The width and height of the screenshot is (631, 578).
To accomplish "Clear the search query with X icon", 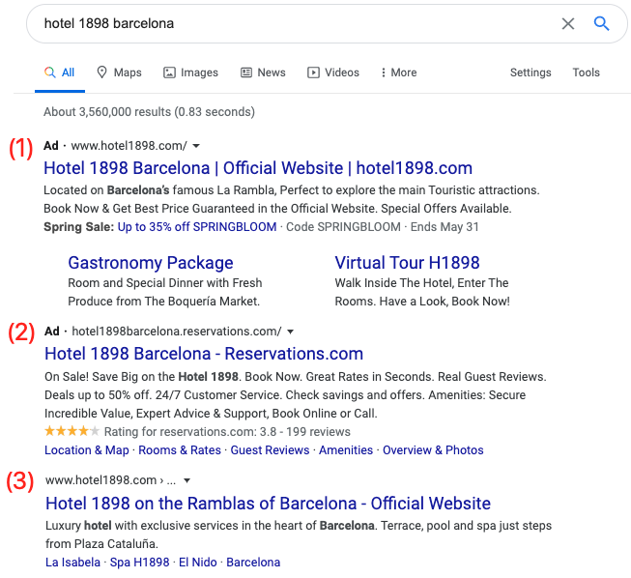I will [568, 23].
